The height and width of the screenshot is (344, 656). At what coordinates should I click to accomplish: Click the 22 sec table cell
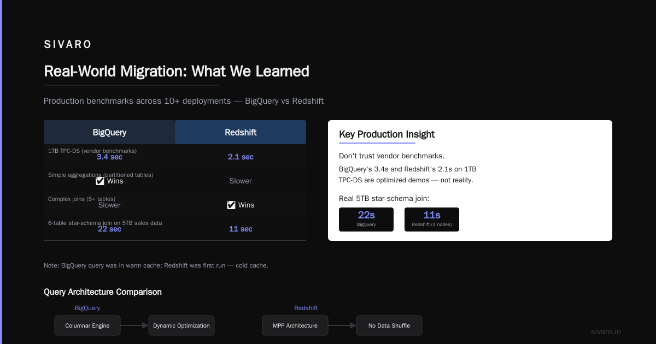(109, 229)
